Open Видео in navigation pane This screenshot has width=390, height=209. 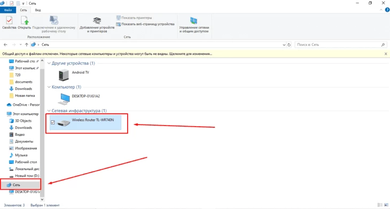click(x=17, y=135)
